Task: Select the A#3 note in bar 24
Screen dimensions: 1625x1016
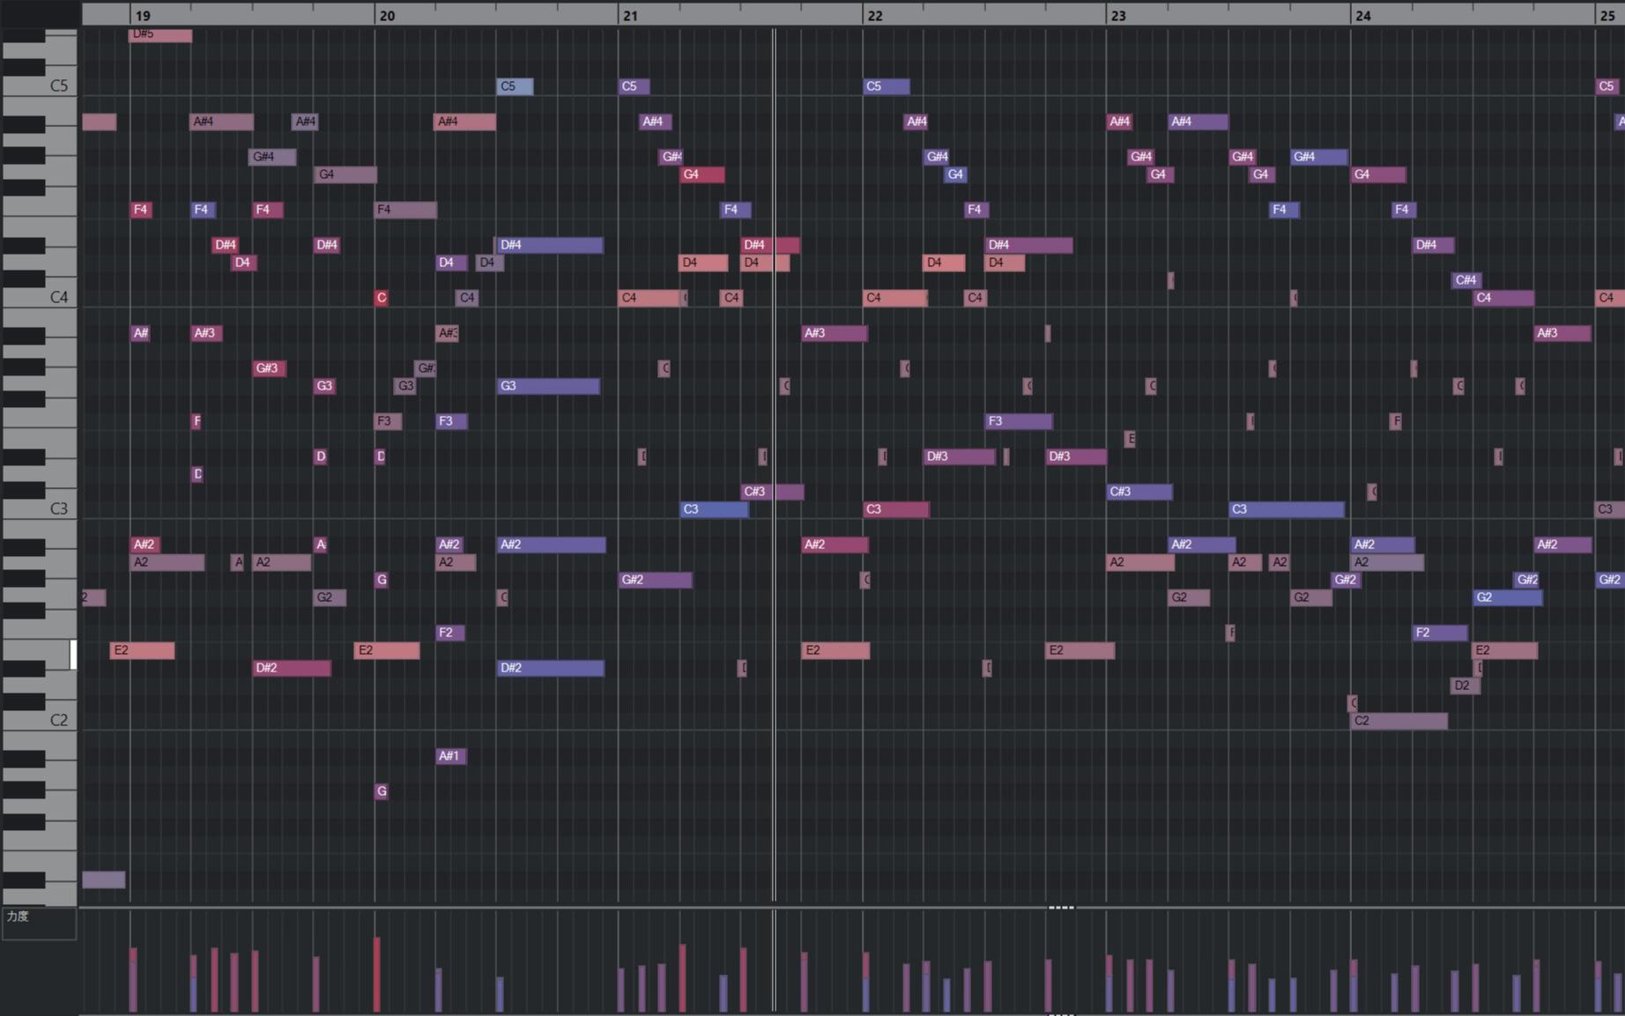Action: tap(1562, 333)
